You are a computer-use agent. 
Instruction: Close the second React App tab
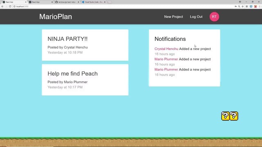click(52, 2)
